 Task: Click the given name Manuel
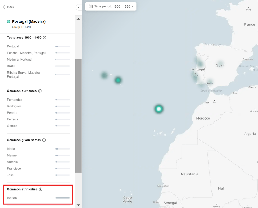12,155
